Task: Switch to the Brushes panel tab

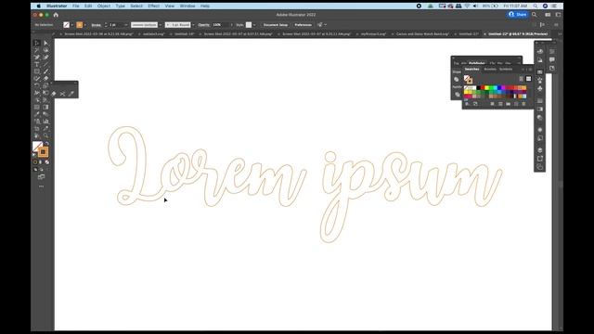Action: (x=490, y=70)
